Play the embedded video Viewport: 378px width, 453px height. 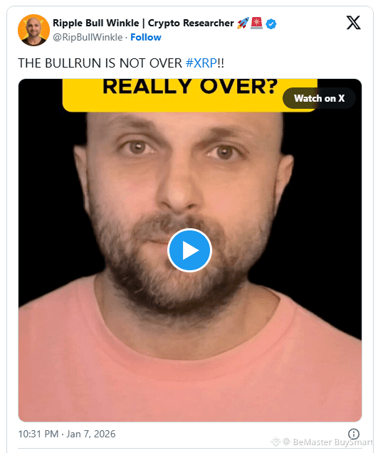[x=190, y=250]
